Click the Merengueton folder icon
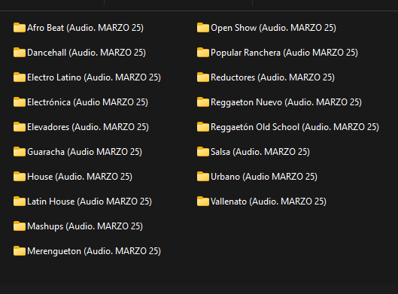 20,251
